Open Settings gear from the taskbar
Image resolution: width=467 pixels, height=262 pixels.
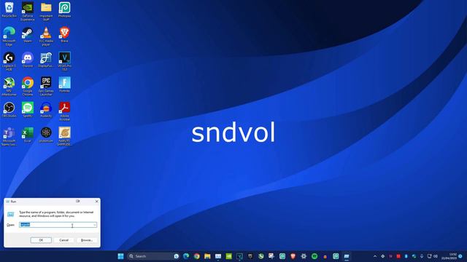[x=304, y=256]
